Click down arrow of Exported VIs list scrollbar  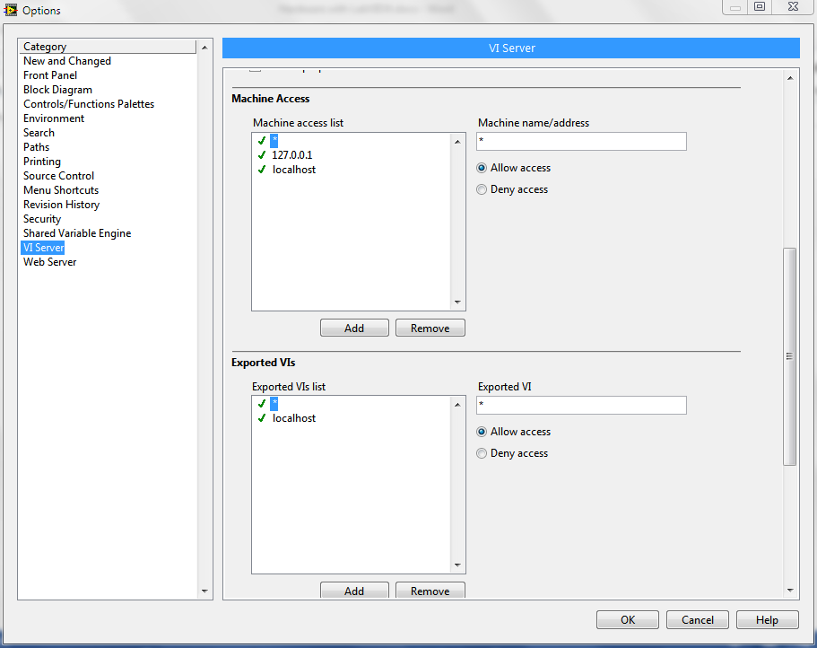[x=457, y=565]
